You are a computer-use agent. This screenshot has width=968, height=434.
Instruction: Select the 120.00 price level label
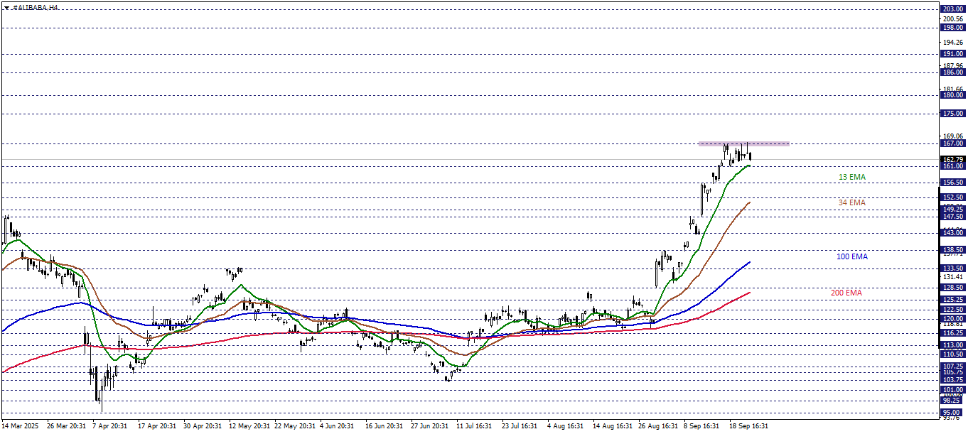point(952,319)
